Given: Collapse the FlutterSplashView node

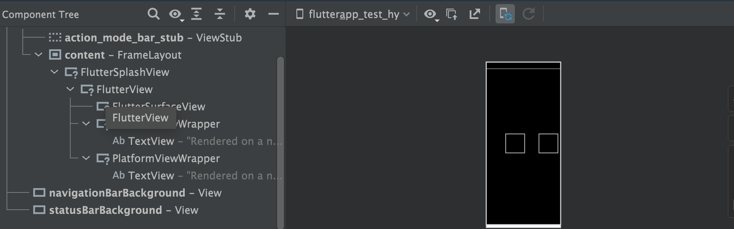Looking at the screenshot, I should 54,72.
